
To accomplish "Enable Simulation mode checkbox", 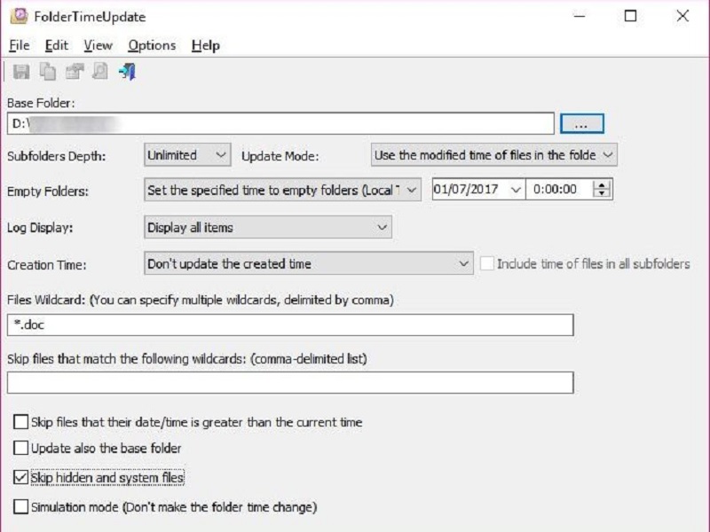I will (x=21, y=507).
